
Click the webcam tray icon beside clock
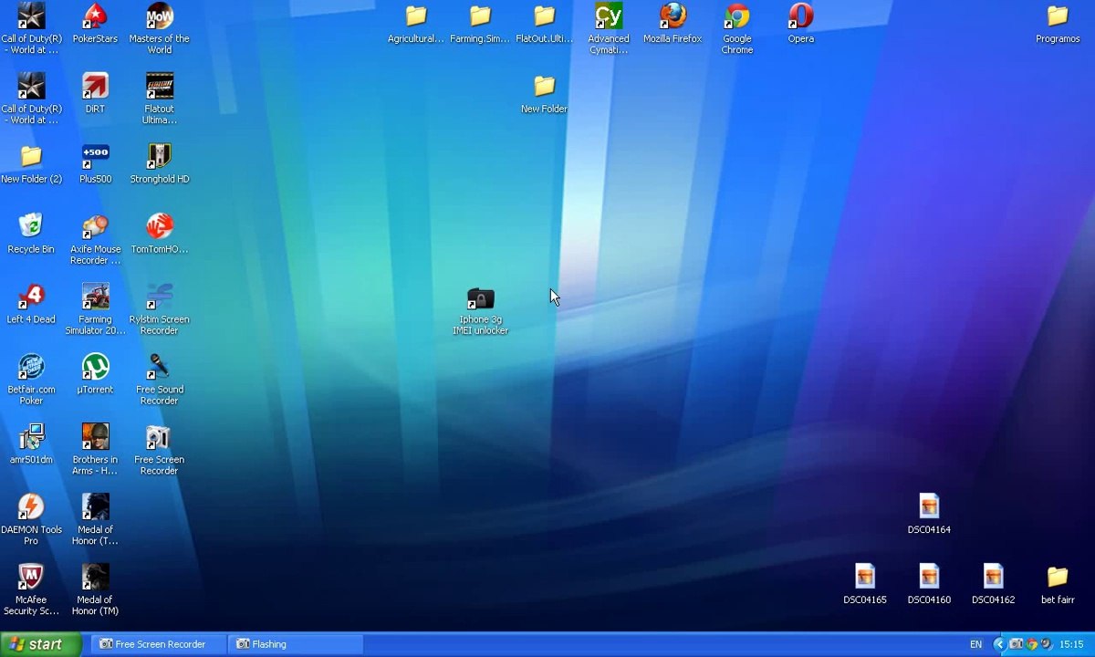point(1046,644)
